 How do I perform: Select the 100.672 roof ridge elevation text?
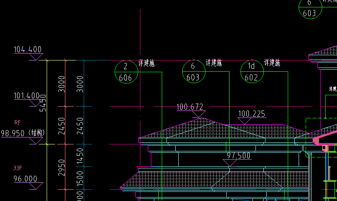(x=190, y=107)
